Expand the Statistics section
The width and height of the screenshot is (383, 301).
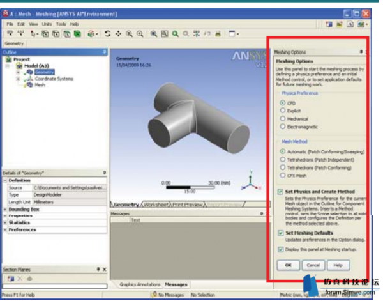5,223
